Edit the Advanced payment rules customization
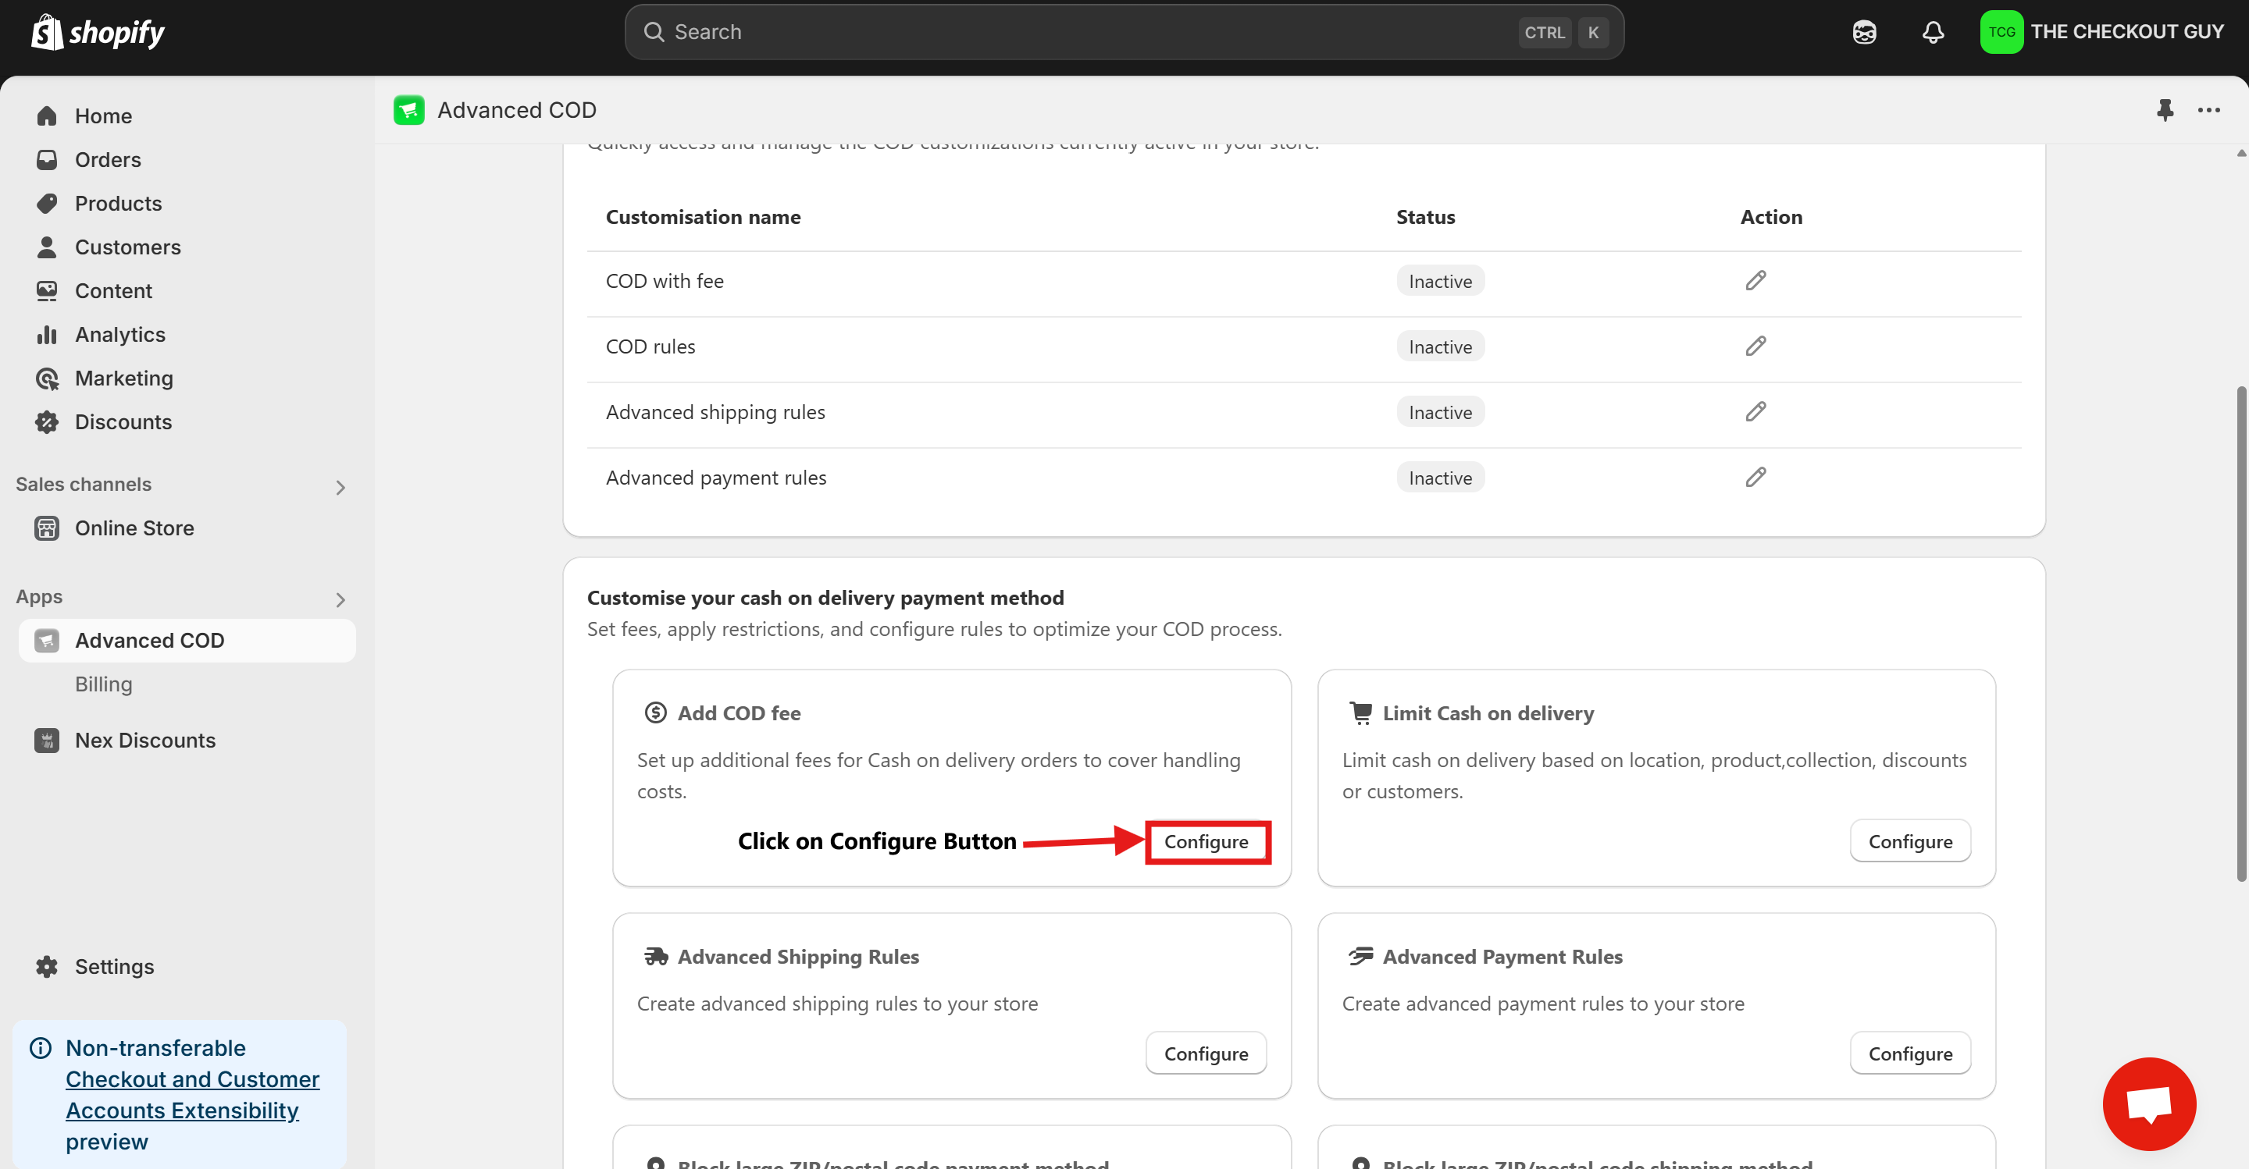 1755,477
